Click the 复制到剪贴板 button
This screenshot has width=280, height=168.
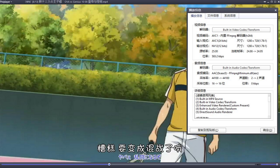[208, 130]
